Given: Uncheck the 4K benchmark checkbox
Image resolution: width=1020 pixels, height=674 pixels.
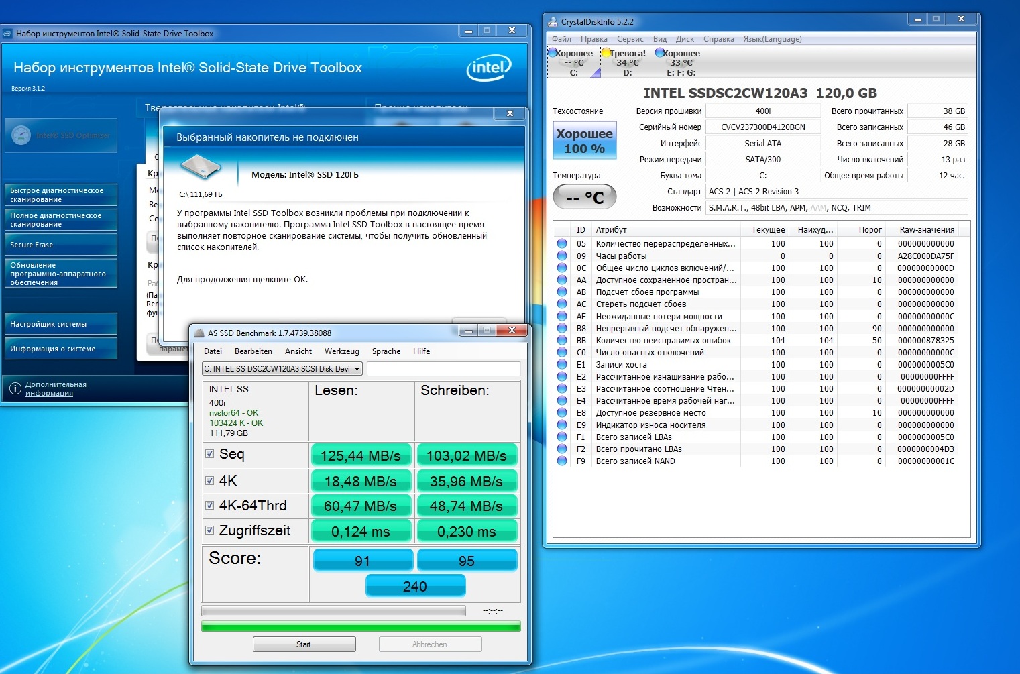Looking at the screenshot, I should coord(210,481).
